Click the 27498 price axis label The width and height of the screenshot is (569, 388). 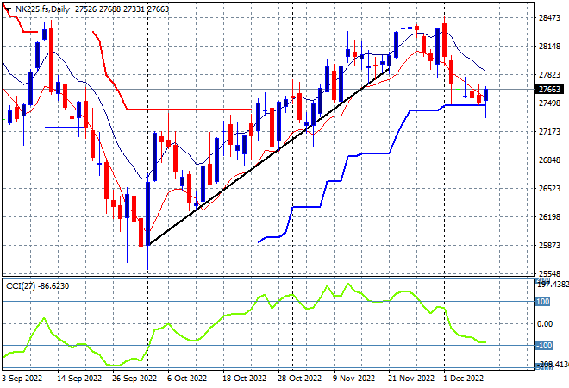(549, 103)
